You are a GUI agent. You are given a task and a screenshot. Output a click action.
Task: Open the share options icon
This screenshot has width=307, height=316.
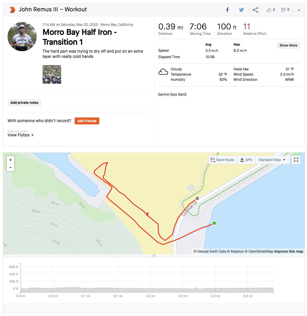click(255, 10)
